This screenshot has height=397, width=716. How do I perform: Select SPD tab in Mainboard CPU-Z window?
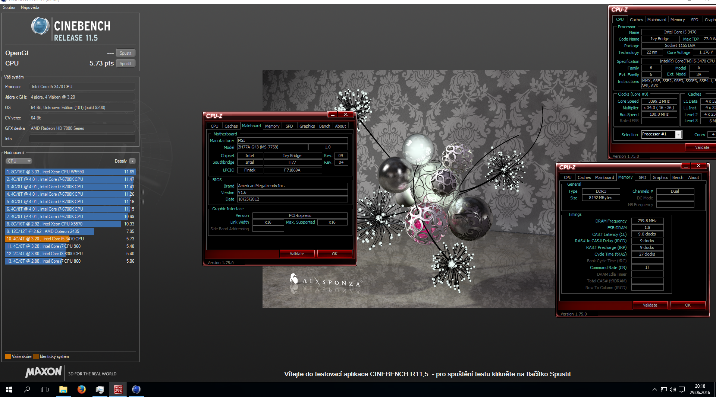click(289, 126)
